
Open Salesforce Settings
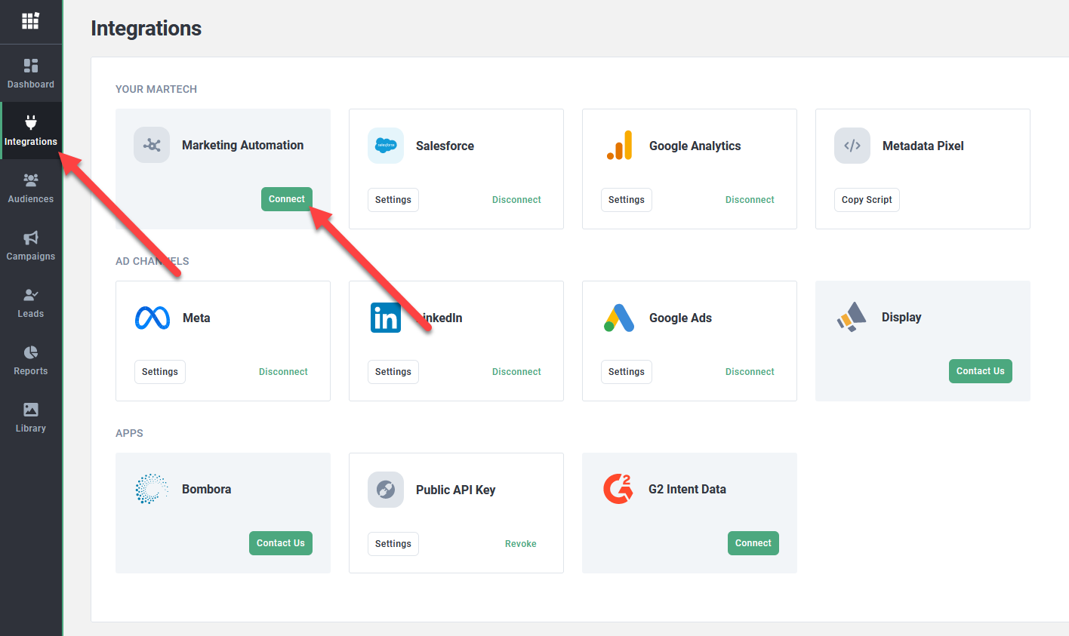pyautogui.click(x=393, y=200)
